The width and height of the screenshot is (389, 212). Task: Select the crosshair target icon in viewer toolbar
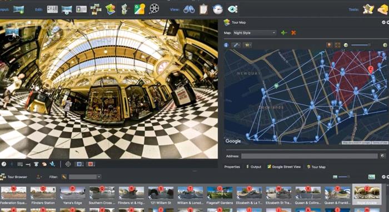68,164
